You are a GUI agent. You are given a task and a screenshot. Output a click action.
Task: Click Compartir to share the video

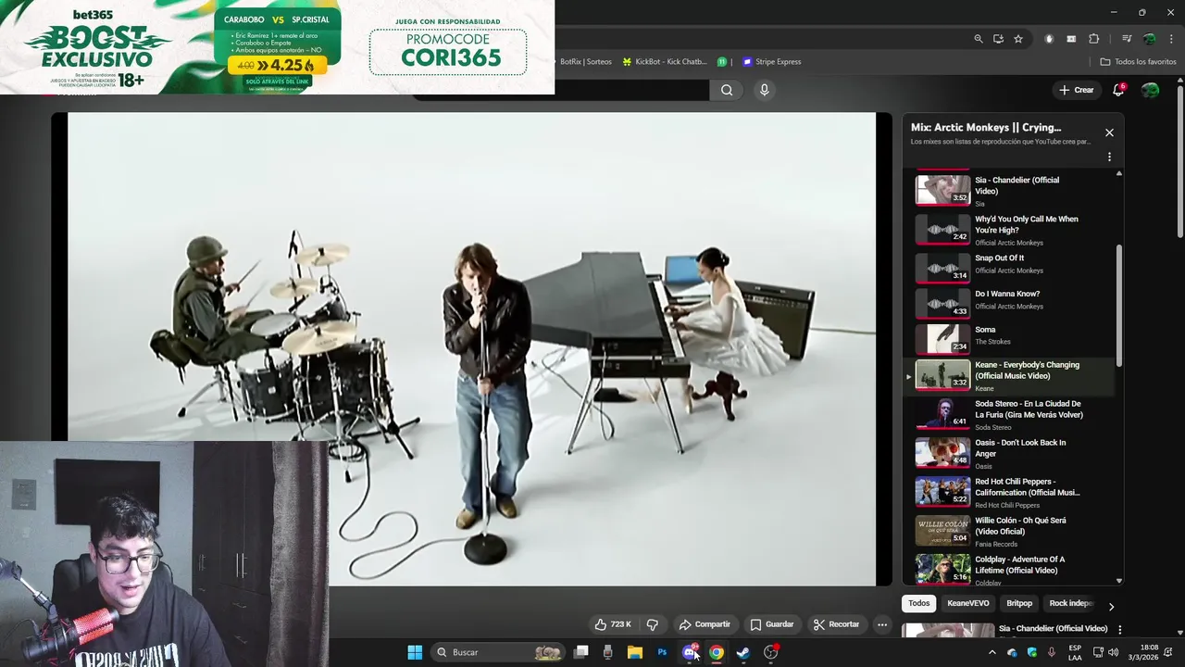705,624
